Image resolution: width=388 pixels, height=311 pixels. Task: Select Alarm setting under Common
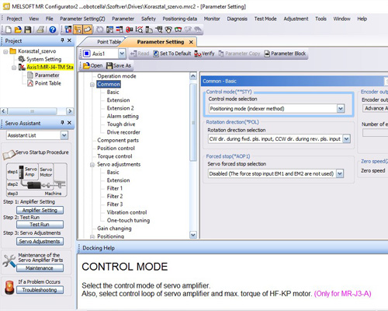(x=123, y=117)
